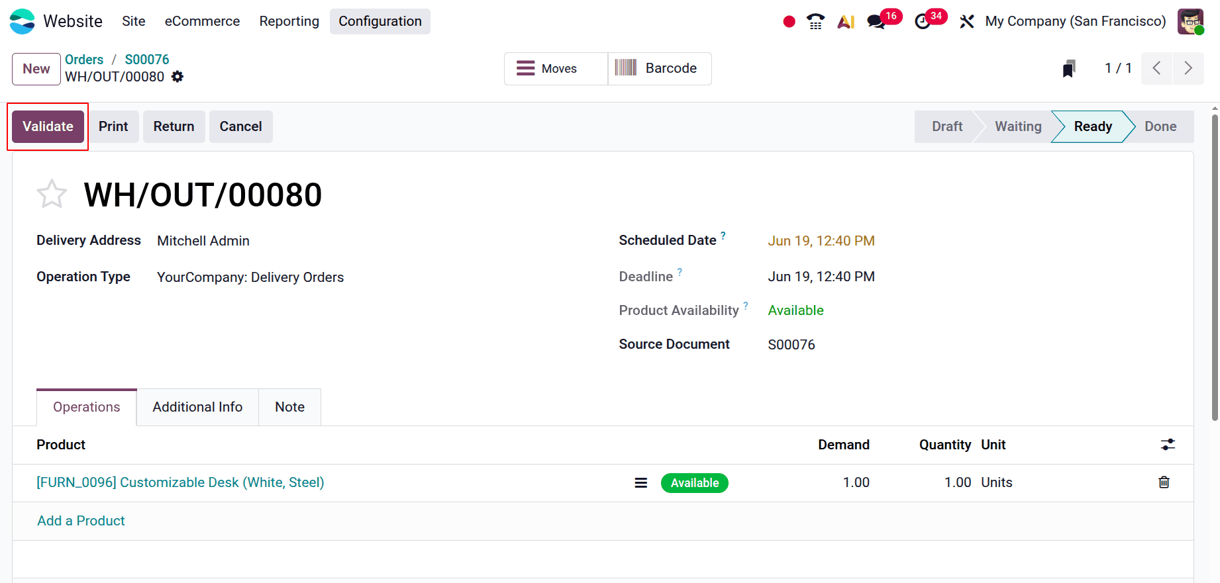Viewport: 1220px width, 583px height.
Task: Click the green Available badge on desk row
Action: point(695,483)
